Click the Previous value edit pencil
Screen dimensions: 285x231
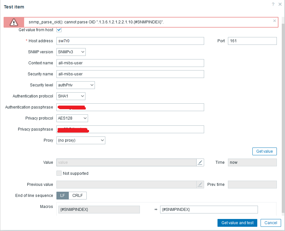(200, 185)
